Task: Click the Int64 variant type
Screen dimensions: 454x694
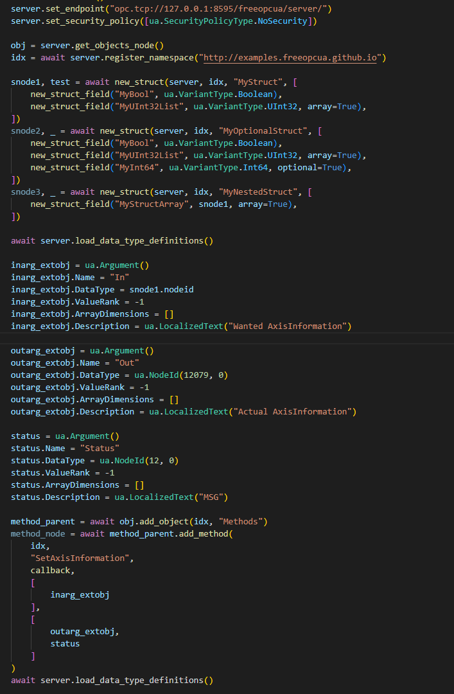Action: point(256,167)
